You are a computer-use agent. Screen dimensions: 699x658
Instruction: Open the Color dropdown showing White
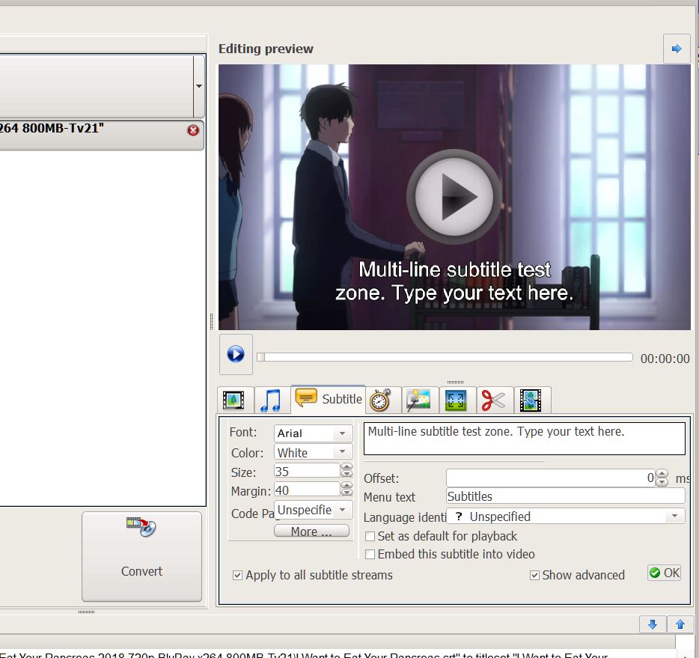click(x=313, y=452)
